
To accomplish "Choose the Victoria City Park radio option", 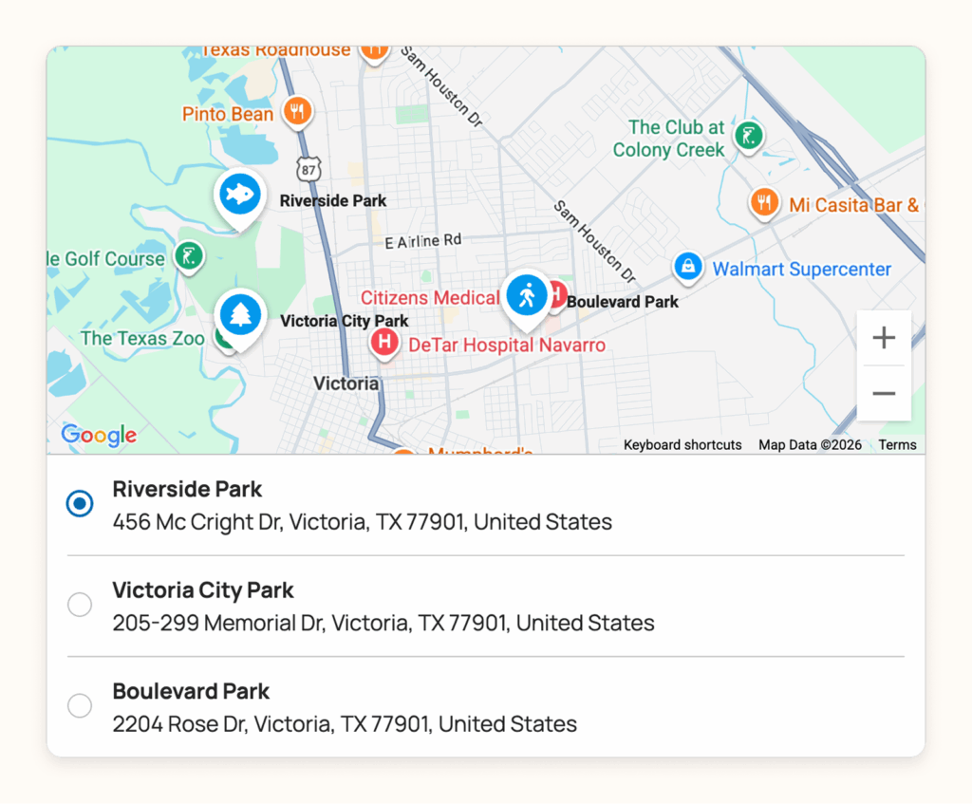I will point(80,605).
